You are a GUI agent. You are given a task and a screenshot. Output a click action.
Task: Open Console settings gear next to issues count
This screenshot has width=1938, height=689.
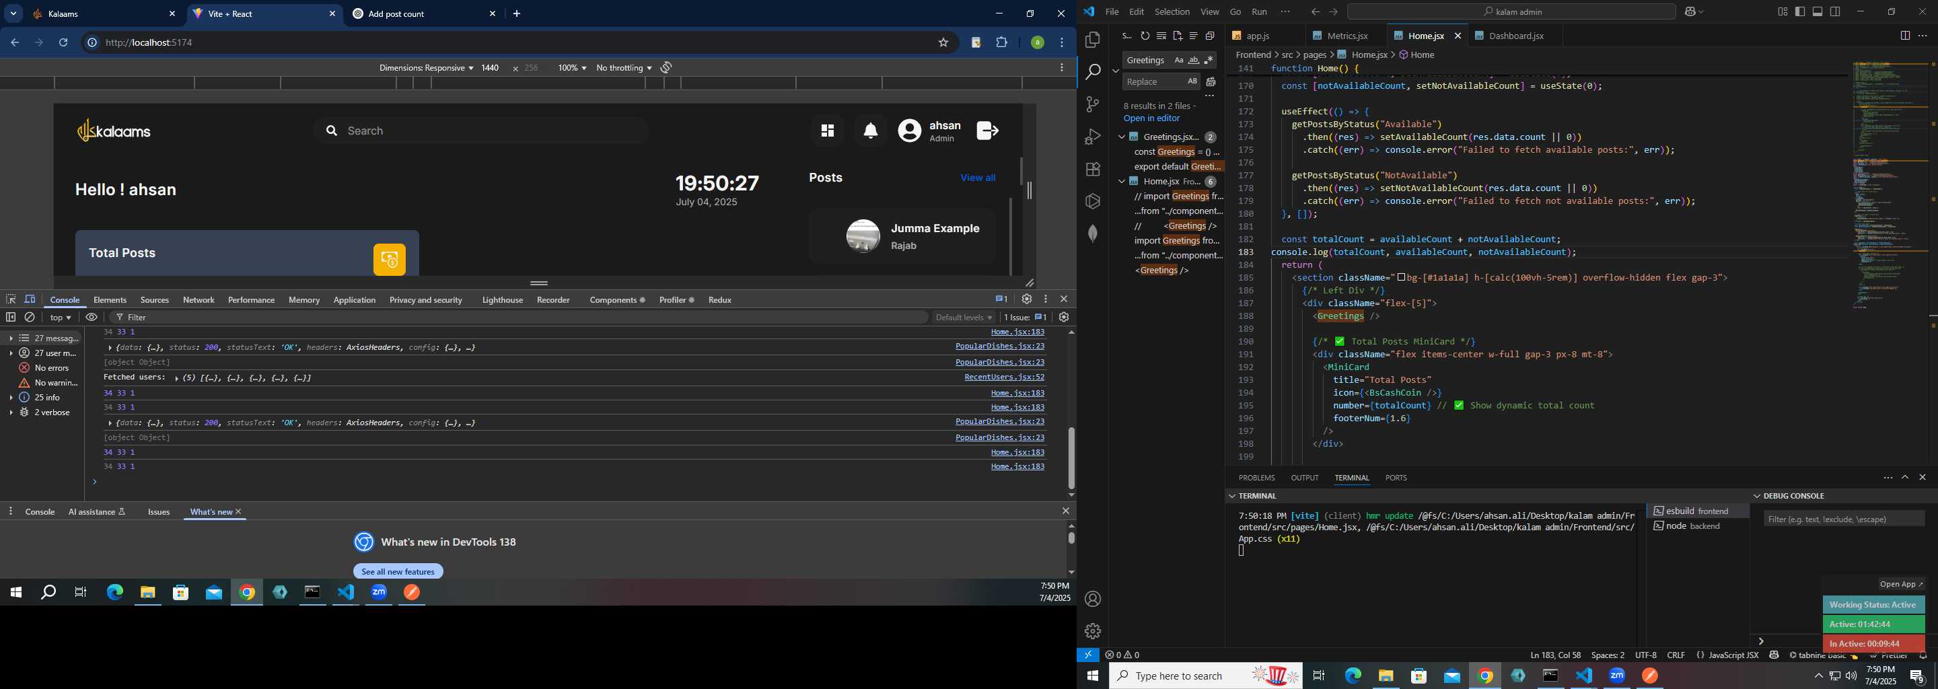click(x=1064, y=318)
